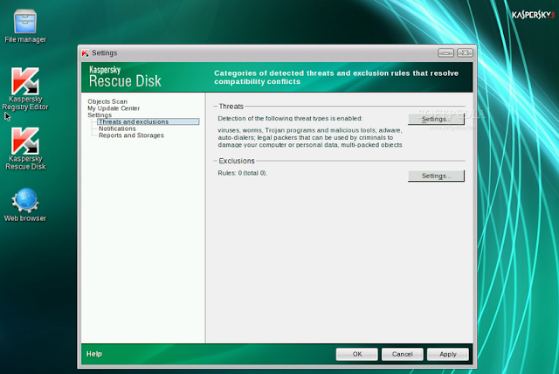The image size is (559, 374).
Task: Click the Apply button
Action: pyautogui.click(x=448, y=354)
